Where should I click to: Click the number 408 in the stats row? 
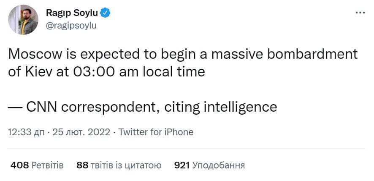tap(19, 165)
